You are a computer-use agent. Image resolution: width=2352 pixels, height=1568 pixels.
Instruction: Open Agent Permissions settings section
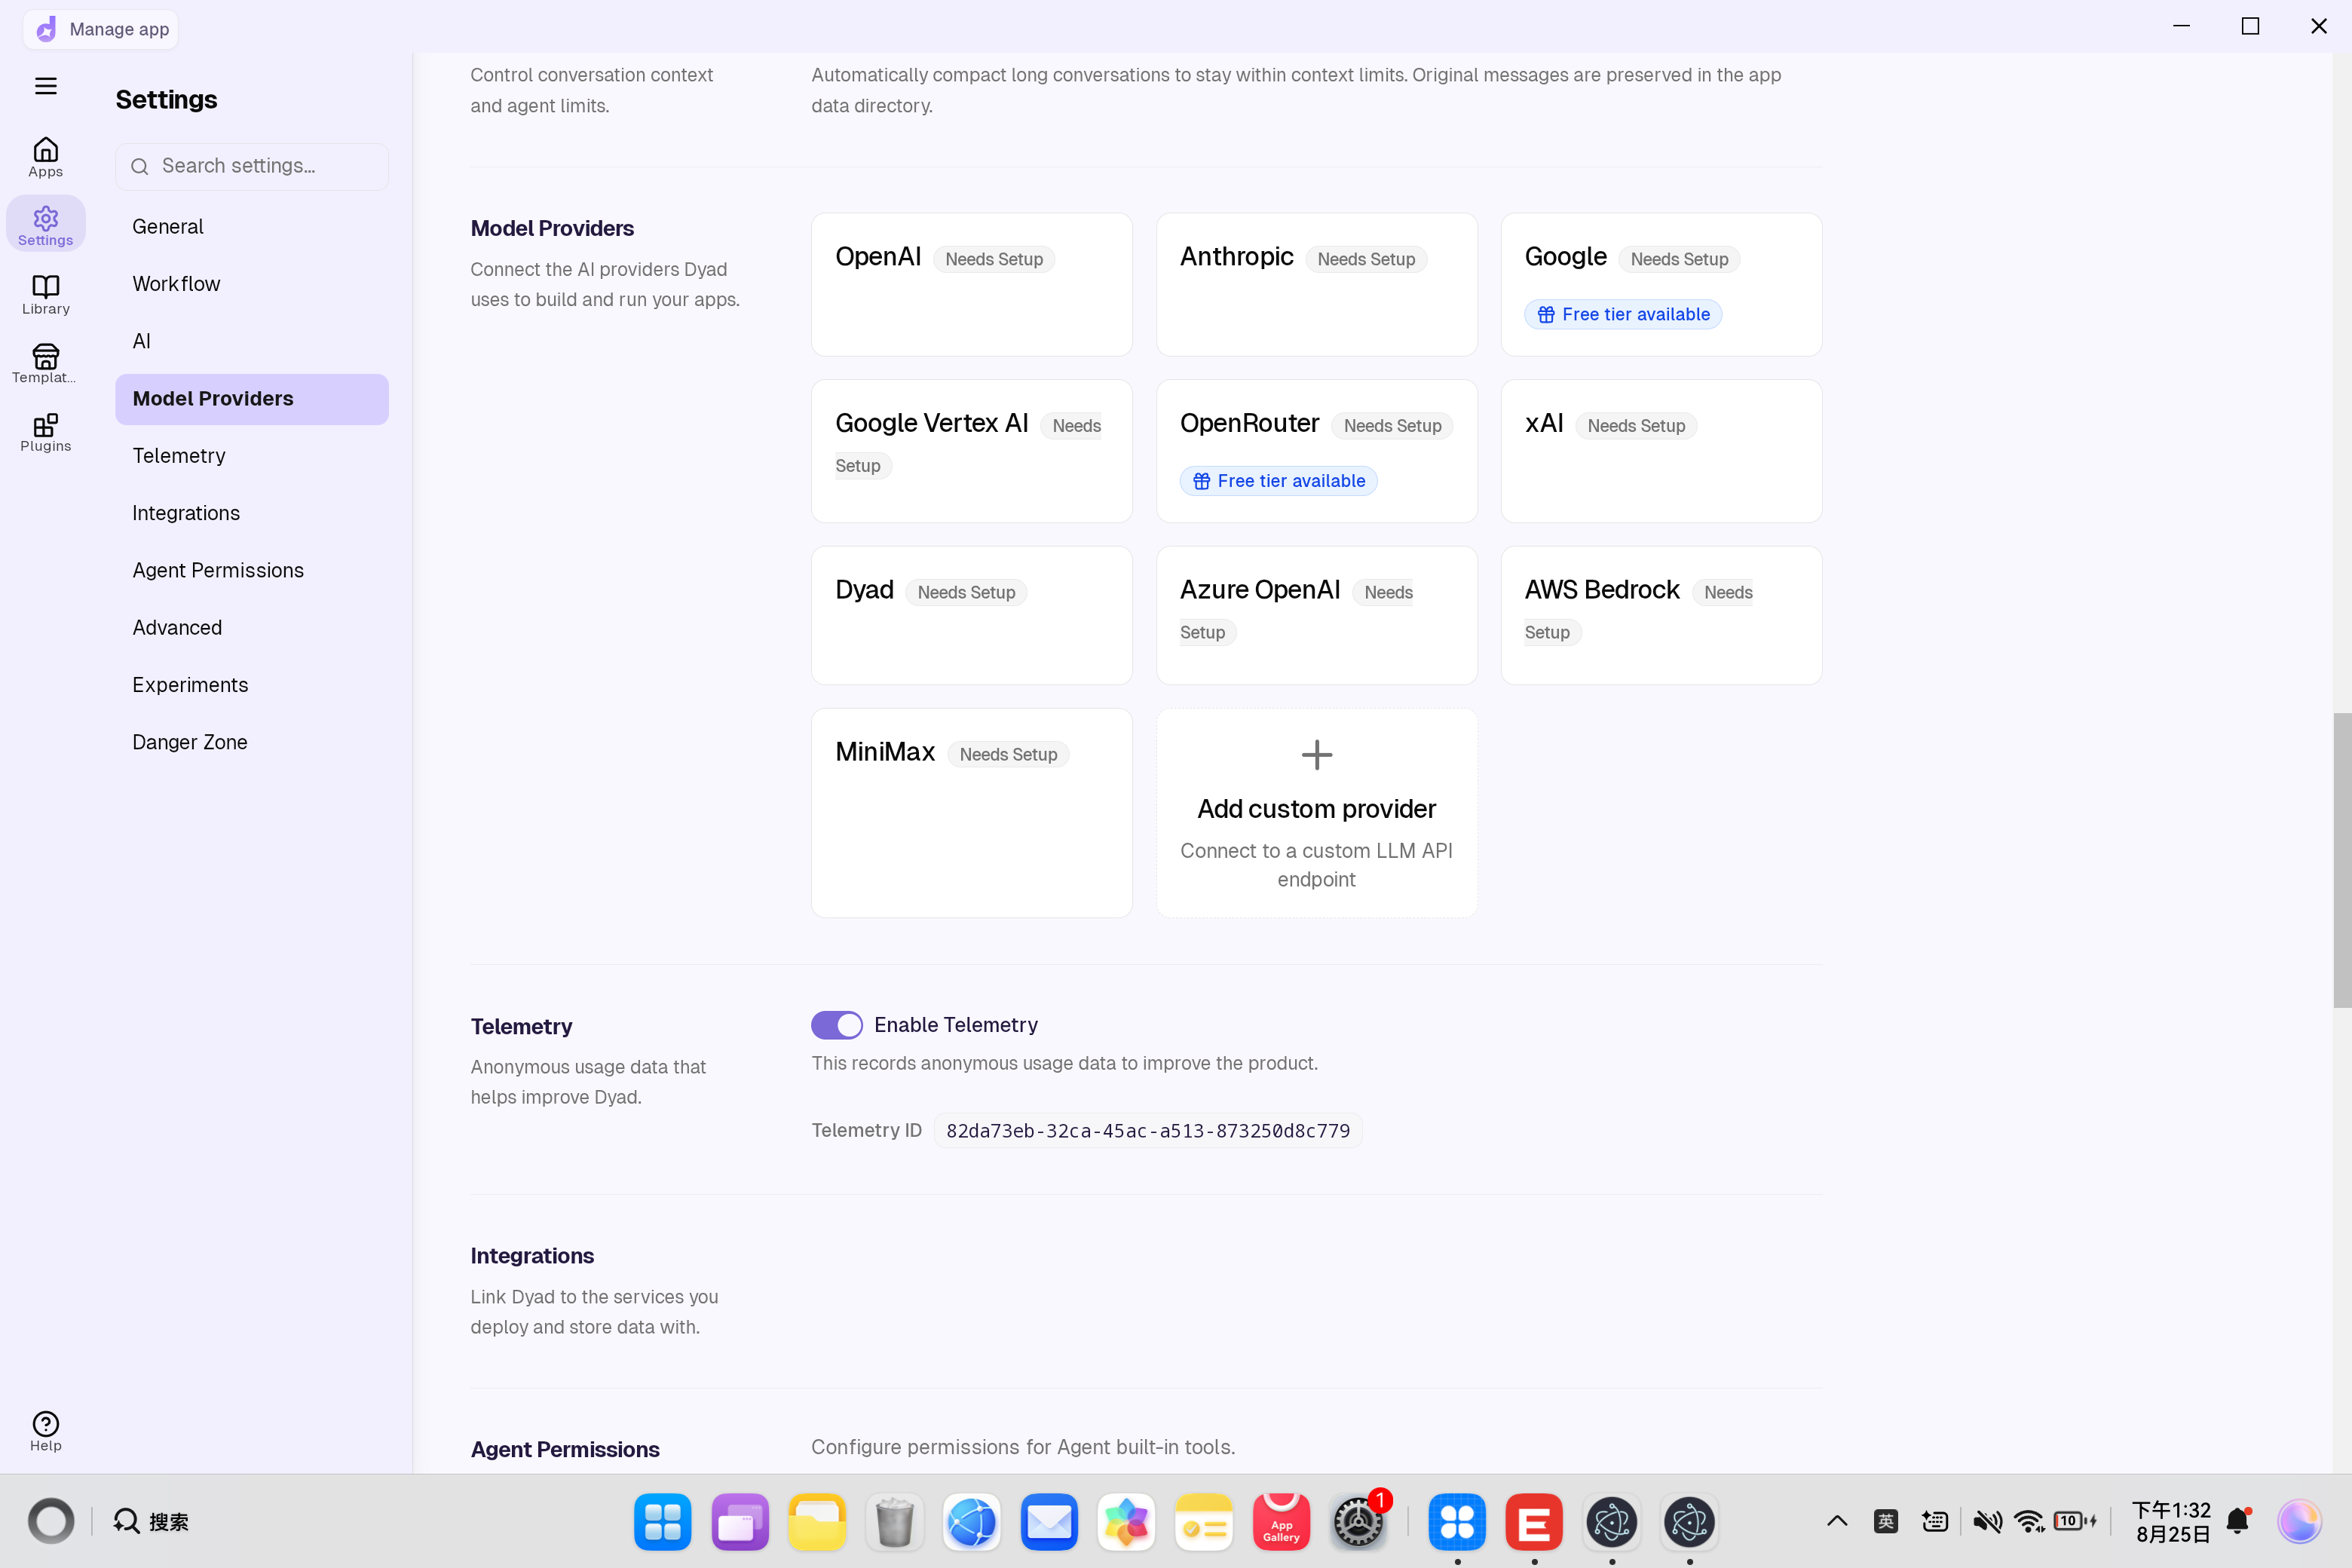pos(252,570)
